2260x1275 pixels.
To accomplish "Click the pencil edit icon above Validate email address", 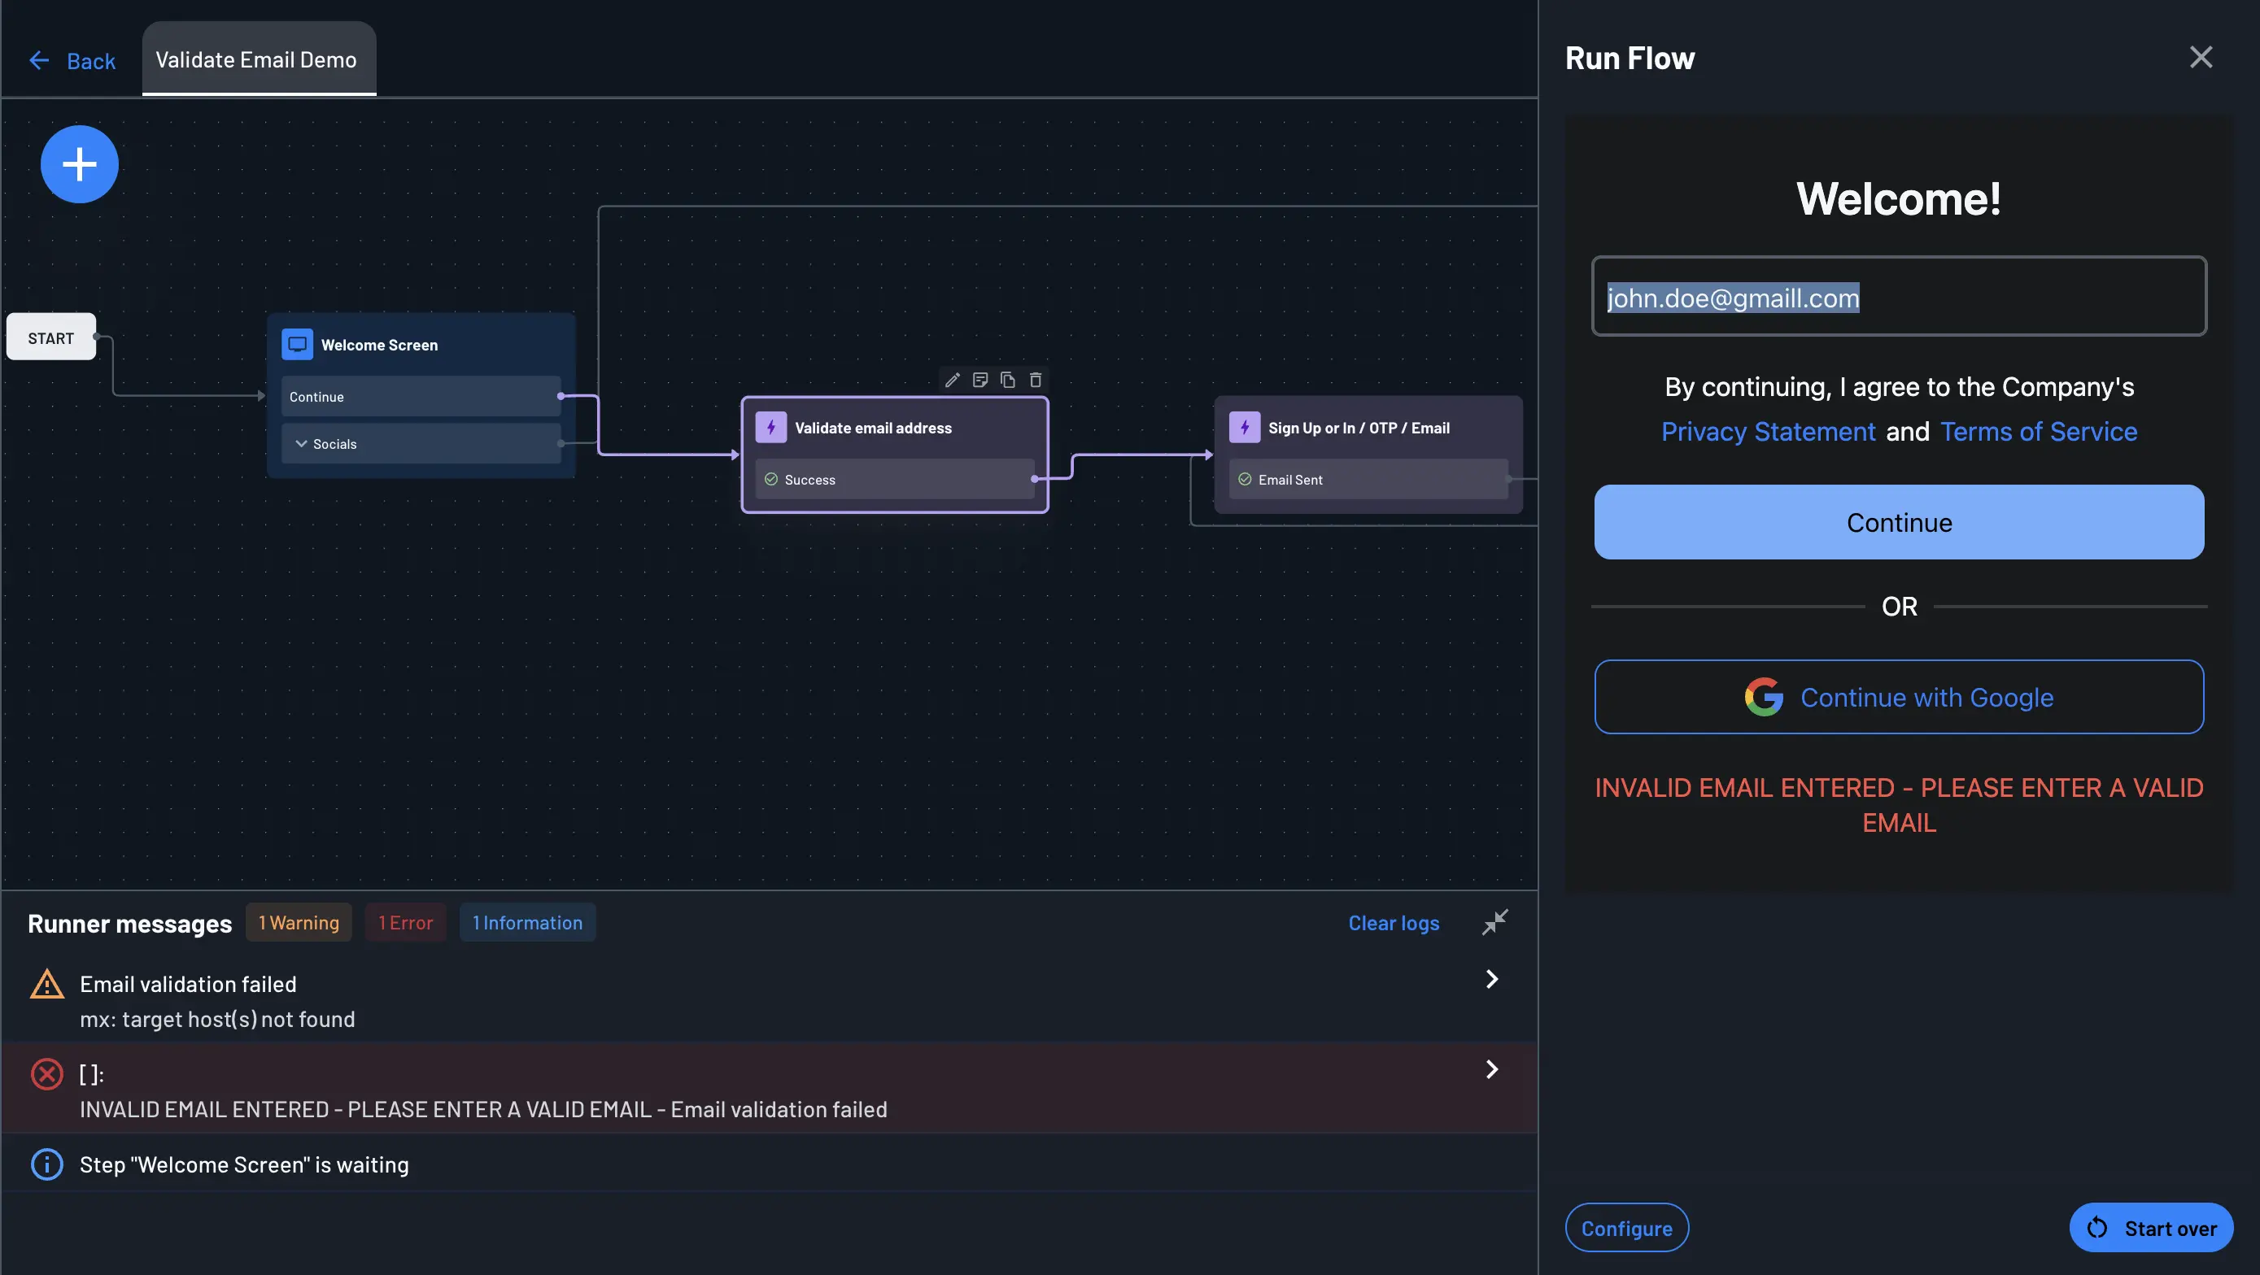I will point(953,380).
